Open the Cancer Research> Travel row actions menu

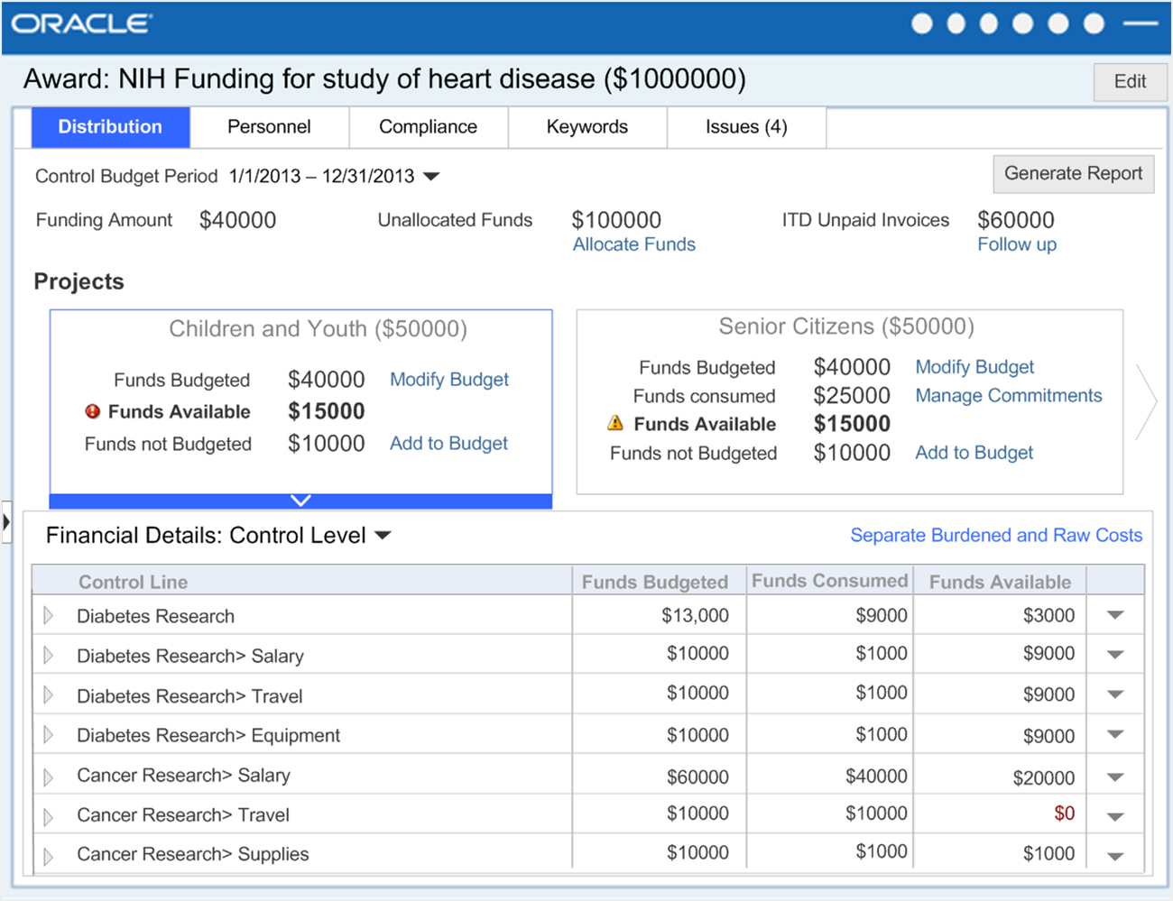click(x=1115, y=816)
